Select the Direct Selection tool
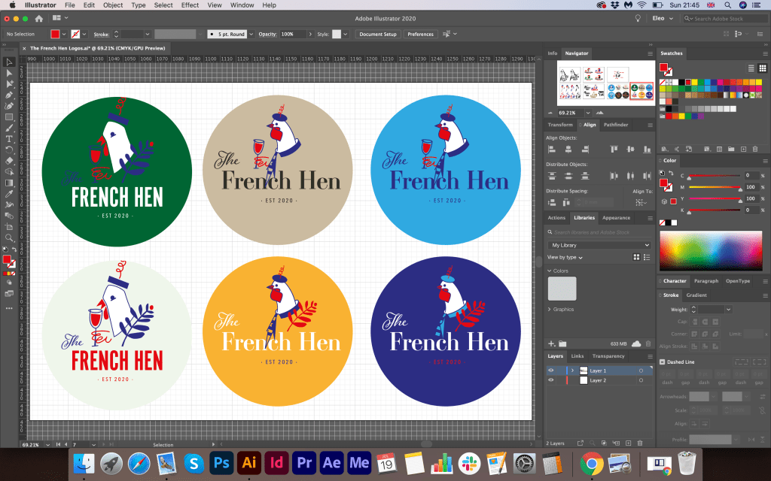The height and width of the screenshot is (481, 771). [9, 73]
